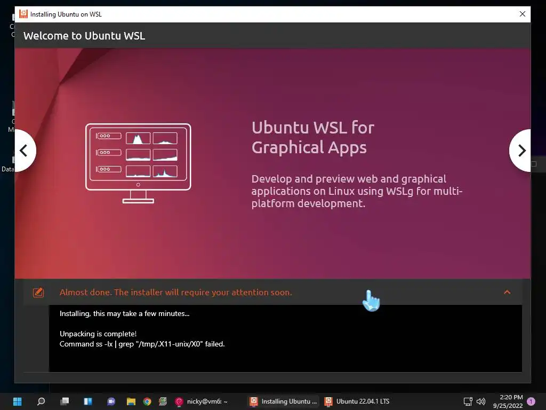Click the 'Almost done' installer status message
The width and height of the screenshot is (546, 410).
pos(176,292)
